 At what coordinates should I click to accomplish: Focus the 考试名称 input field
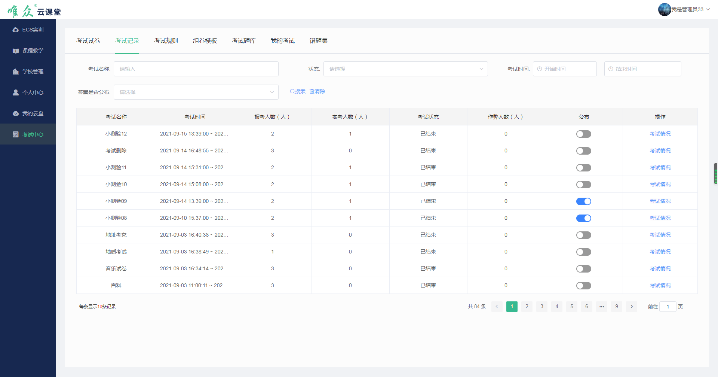click(x=196, y=69)
